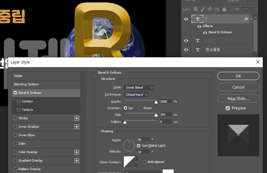The height and width of the screenshot is (173, 267).
Task: Select Up direction radio button
Action: (x=125, y=108)
